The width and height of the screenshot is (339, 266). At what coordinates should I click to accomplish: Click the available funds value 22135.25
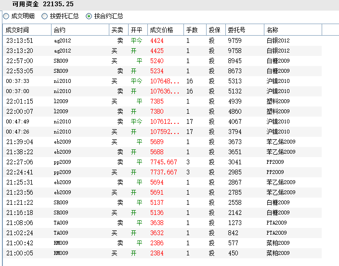tap(58, 4)
